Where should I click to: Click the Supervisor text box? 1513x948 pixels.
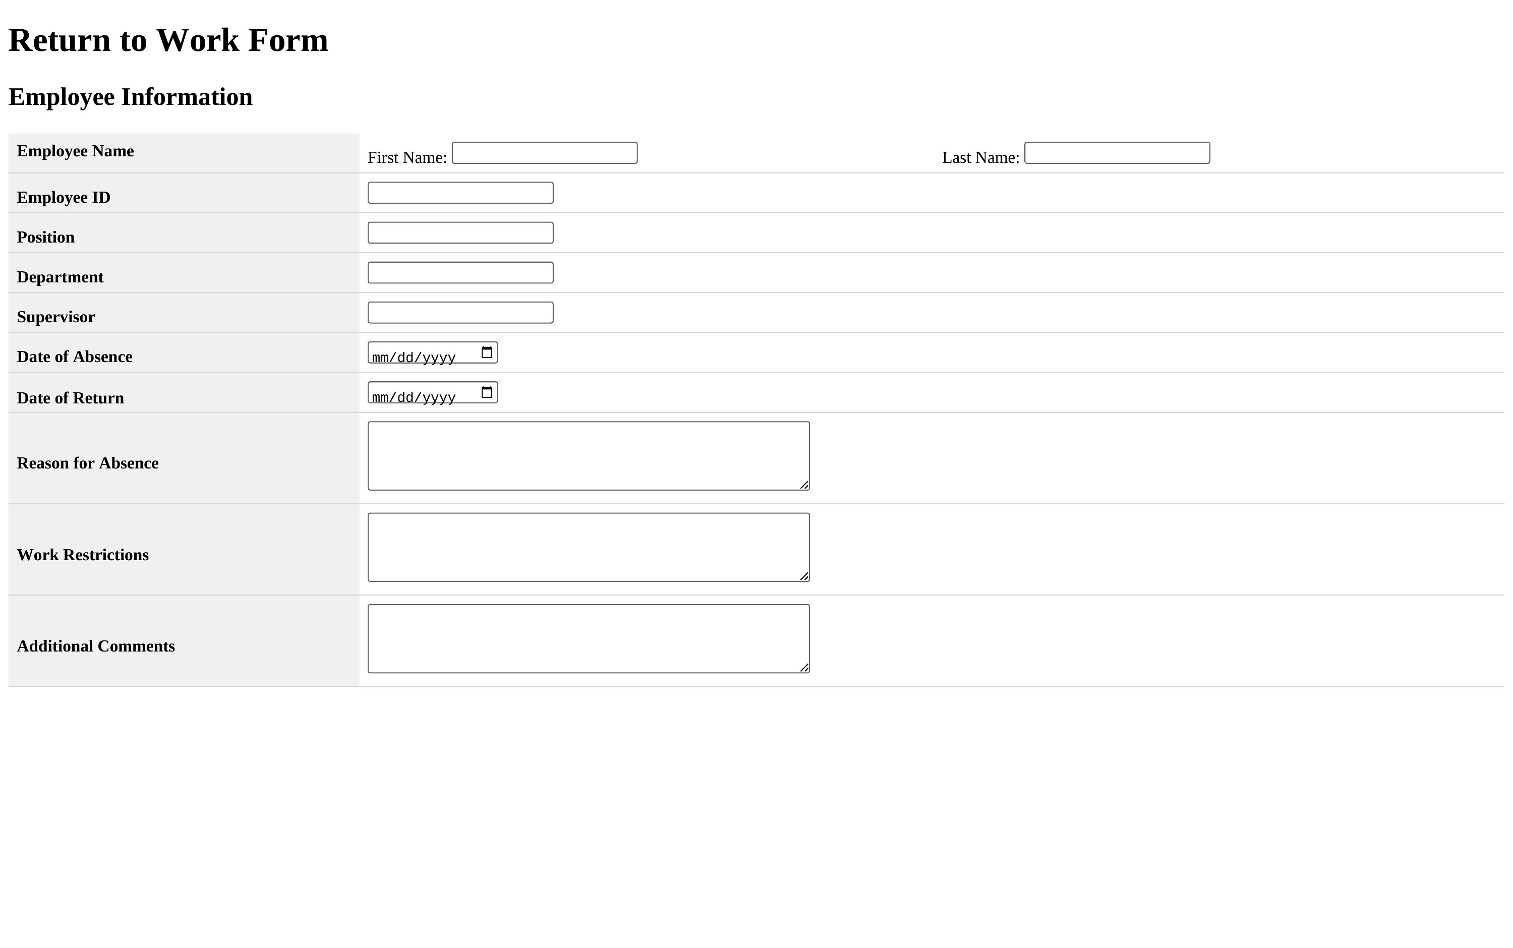click(x=460, y=313)
